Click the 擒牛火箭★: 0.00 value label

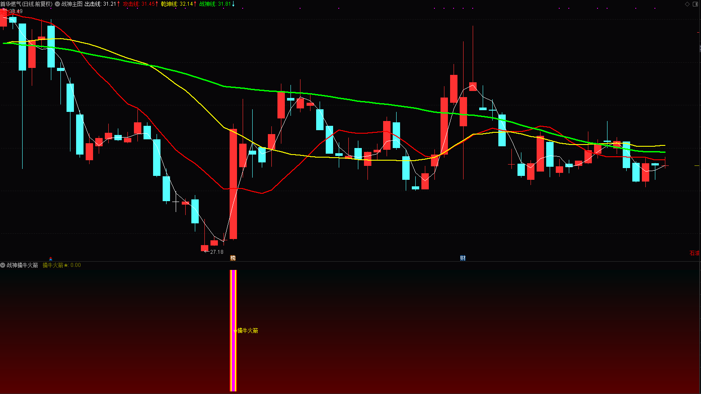62,265
